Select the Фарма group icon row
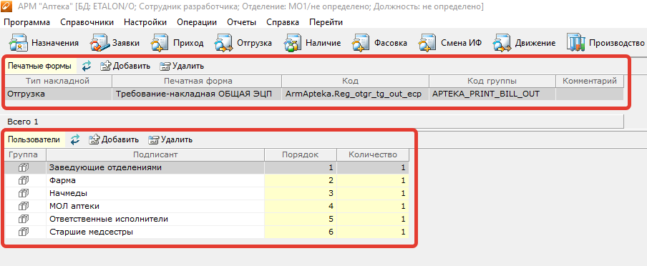This screenshot has height=266, width=647. 24,180
